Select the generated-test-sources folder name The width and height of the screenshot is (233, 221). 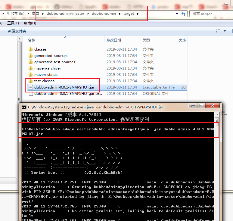click(x=55, y=62)
